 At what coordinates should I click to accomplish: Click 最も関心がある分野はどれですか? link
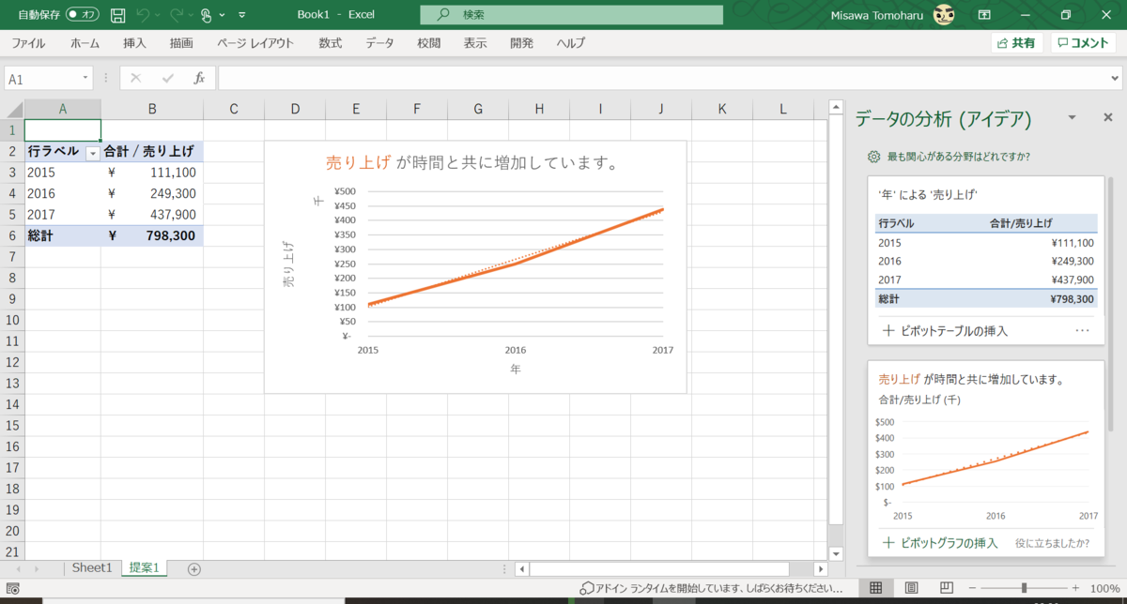[959, 157]
